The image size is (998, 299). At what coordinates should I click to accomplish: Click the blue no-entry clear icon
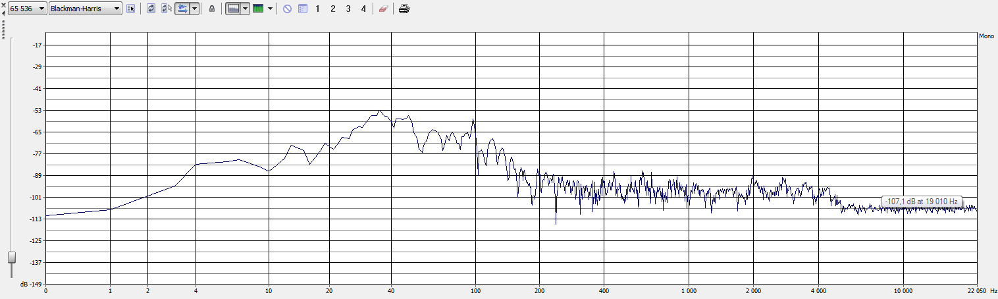point(287,9)
